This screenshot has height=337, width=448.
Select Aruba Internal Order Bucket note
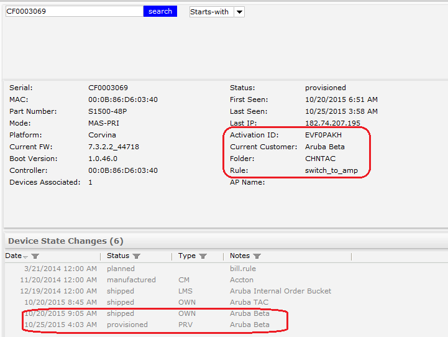[x=281, y=291]
